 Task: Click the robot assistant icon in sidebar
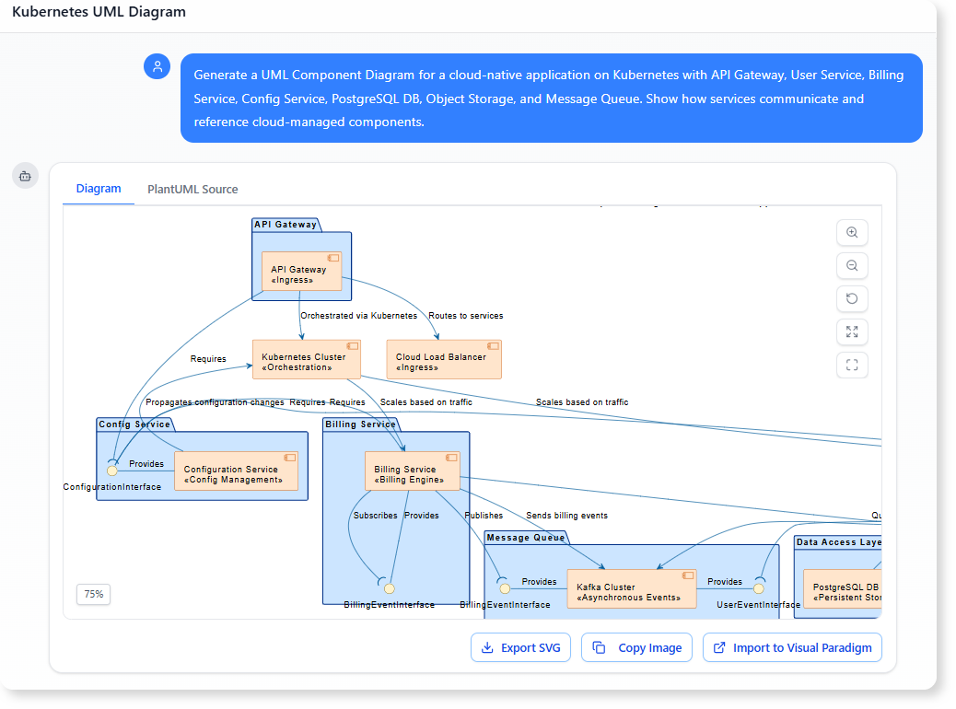click(25, 176)
